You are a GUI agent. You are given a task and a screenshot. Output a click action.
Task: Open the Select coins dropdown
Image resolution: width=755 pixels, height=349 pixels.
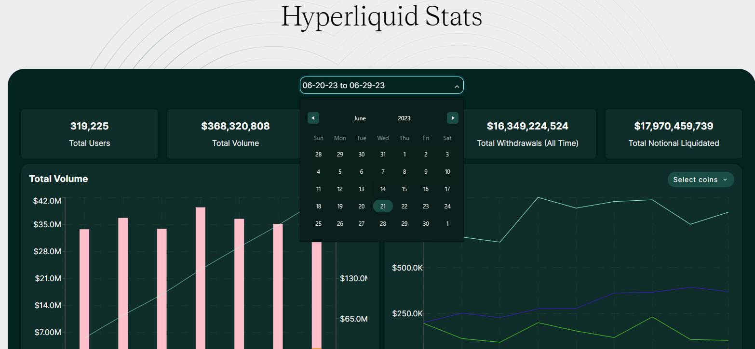click(x=701, y=180)
